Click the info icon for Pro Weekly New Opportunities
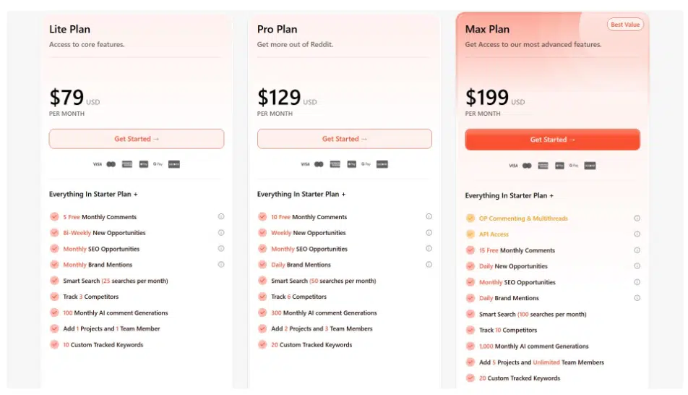The width and height of the screenshot is (688, 395). coord(429,233)
